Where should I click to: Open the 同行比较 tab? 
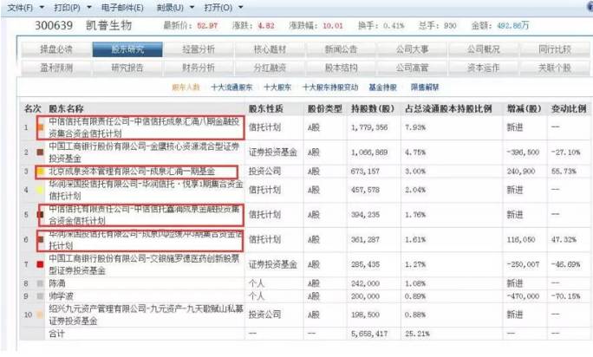coord(555,49)
